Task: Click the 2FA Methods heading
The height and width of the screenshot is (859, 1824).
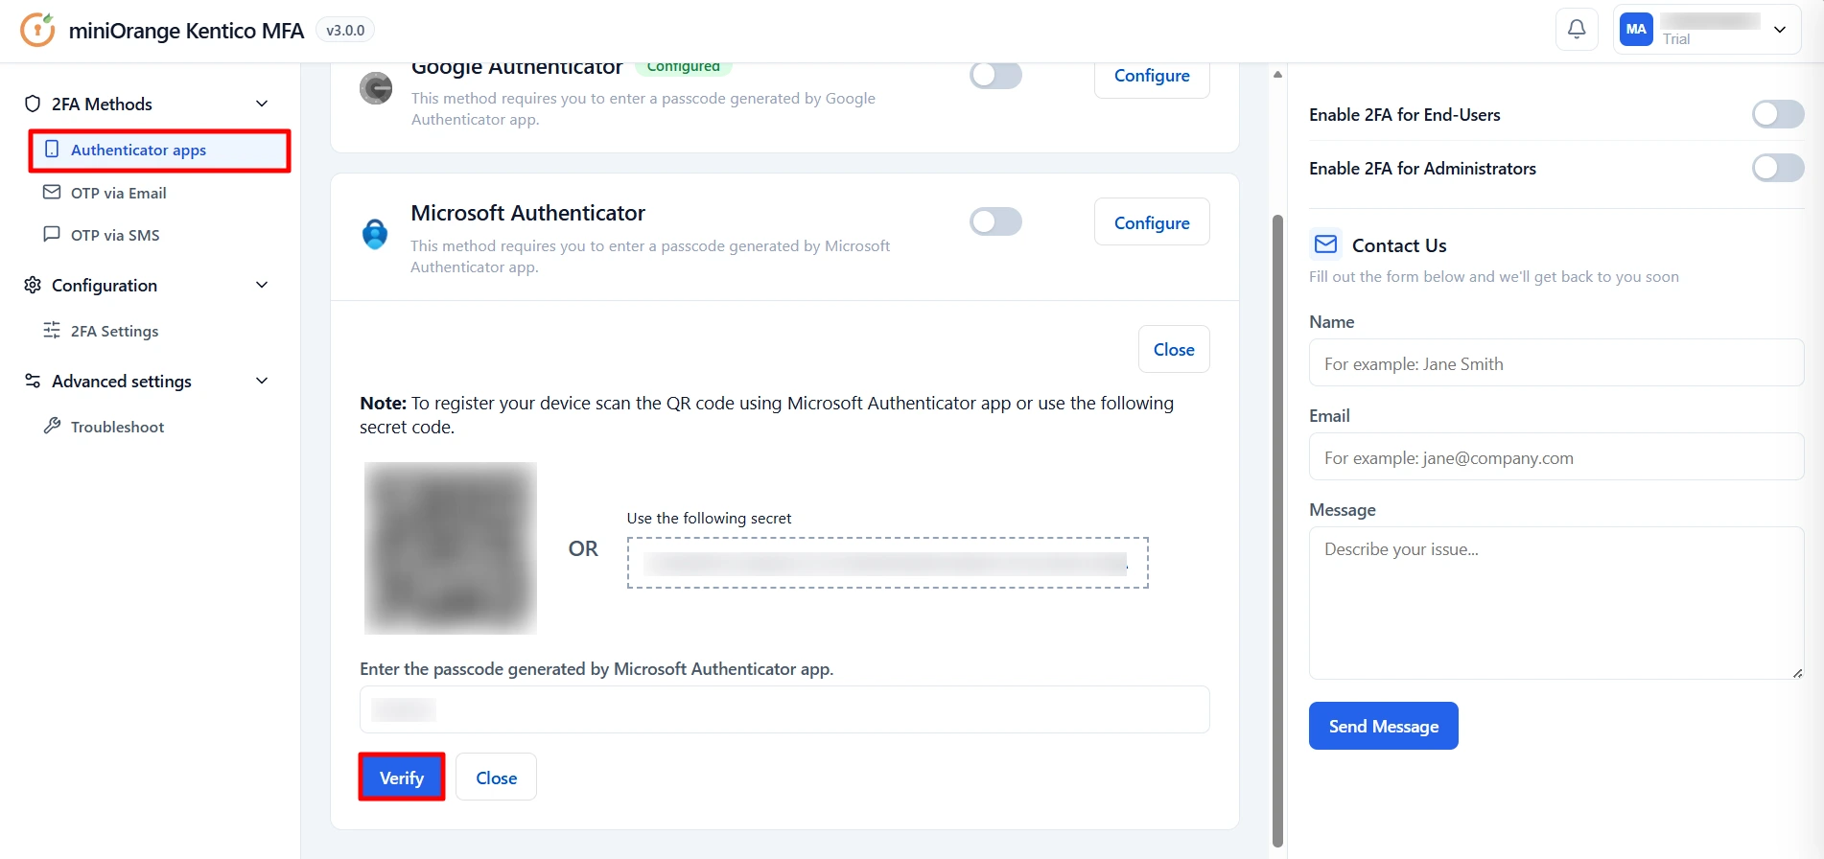Action: click(102, 104)
